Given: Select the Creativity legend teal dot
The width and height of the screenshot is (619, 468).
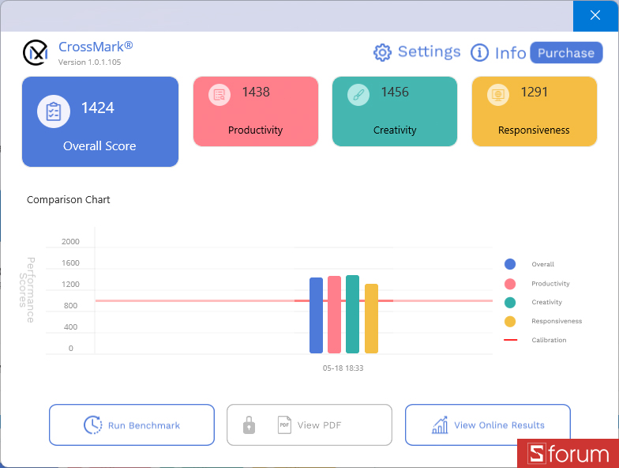Looking at the screenshot, I should (x=510, y=302).
